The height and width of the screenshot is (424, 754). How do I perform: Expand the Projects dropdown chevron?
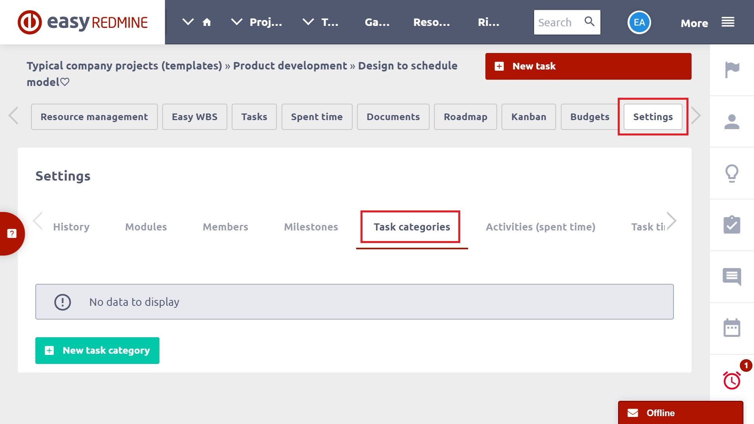(x=236, y=22)
